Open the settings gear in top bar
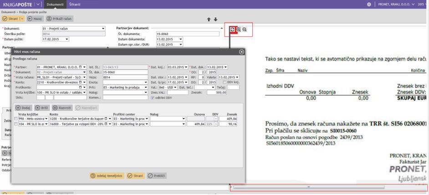This screenshot has height=195, width=429. coord(369,5)
